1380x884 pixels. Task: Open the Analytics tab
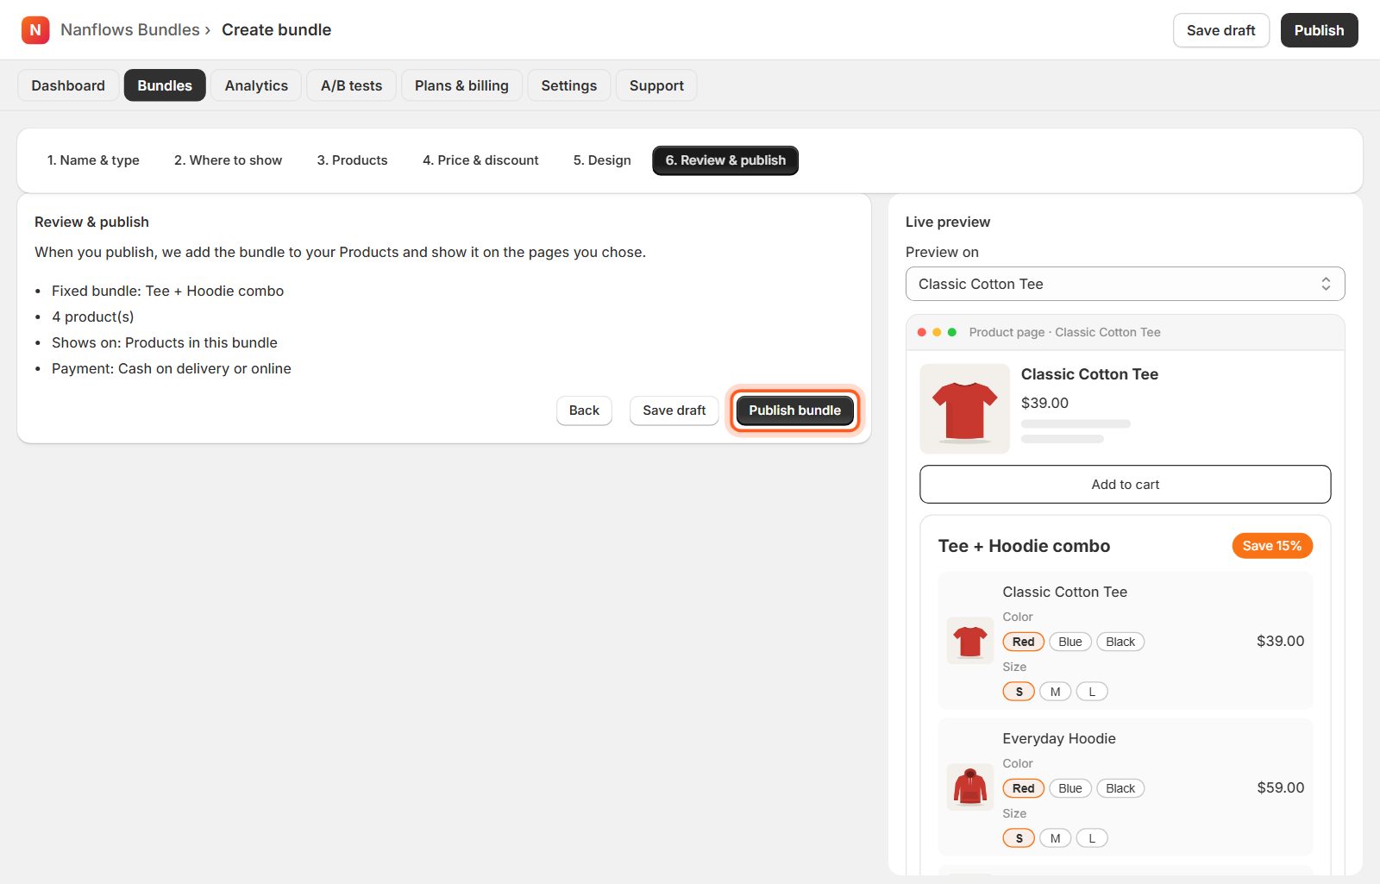256,85
